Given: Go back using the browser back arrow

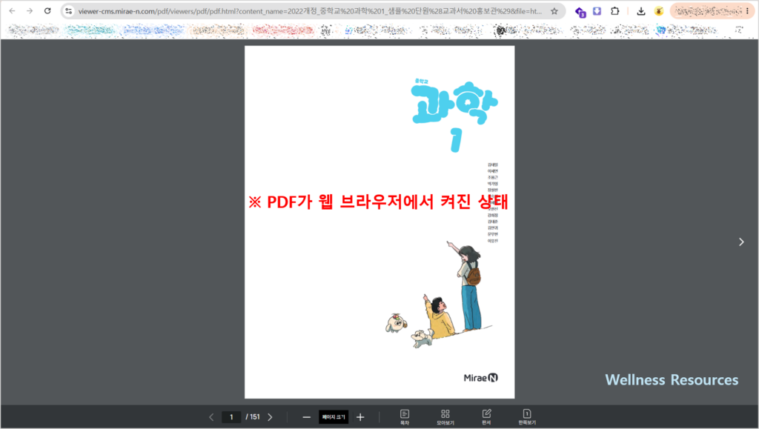Looking at the screenshot, I should pos(12,10).
